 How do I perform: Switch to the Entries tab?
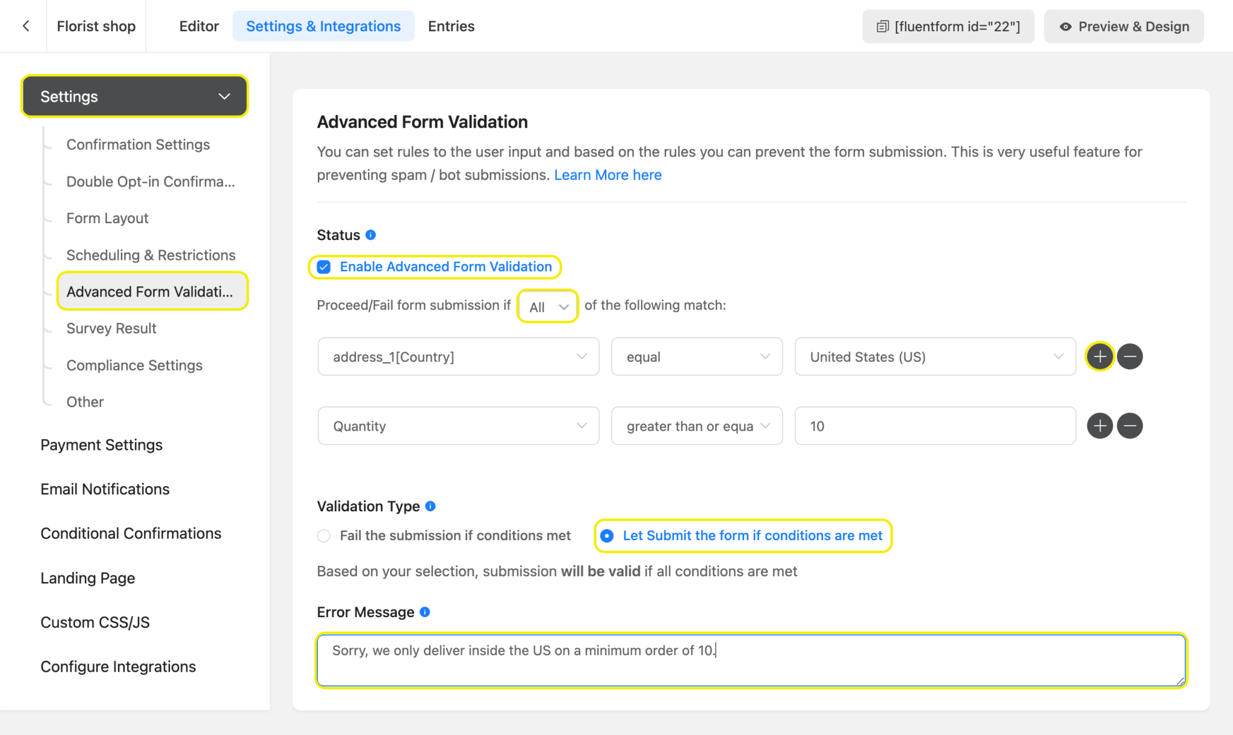[x=451, y=26]
